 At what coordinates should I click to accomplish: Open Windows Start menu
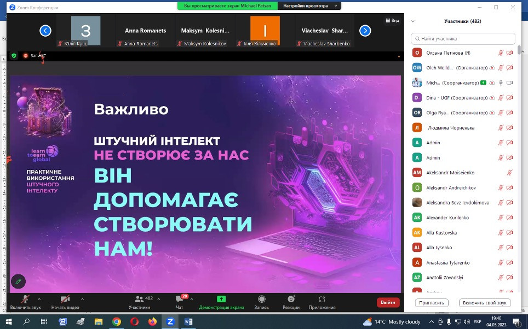8,321
